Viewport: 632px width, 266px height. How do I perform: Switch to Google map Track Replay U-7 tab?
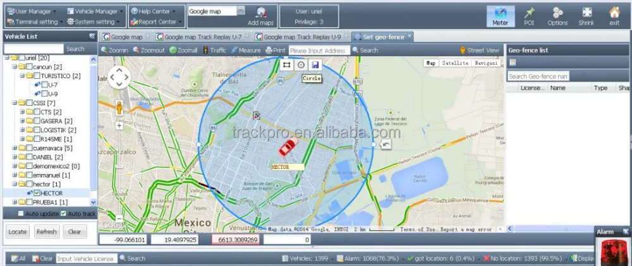click(203, 37)
